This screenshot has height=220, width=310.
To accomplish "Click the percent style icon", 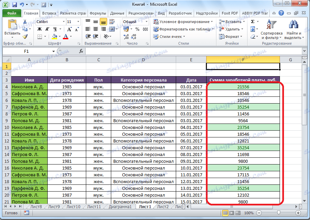I will [x=137, y=29].
